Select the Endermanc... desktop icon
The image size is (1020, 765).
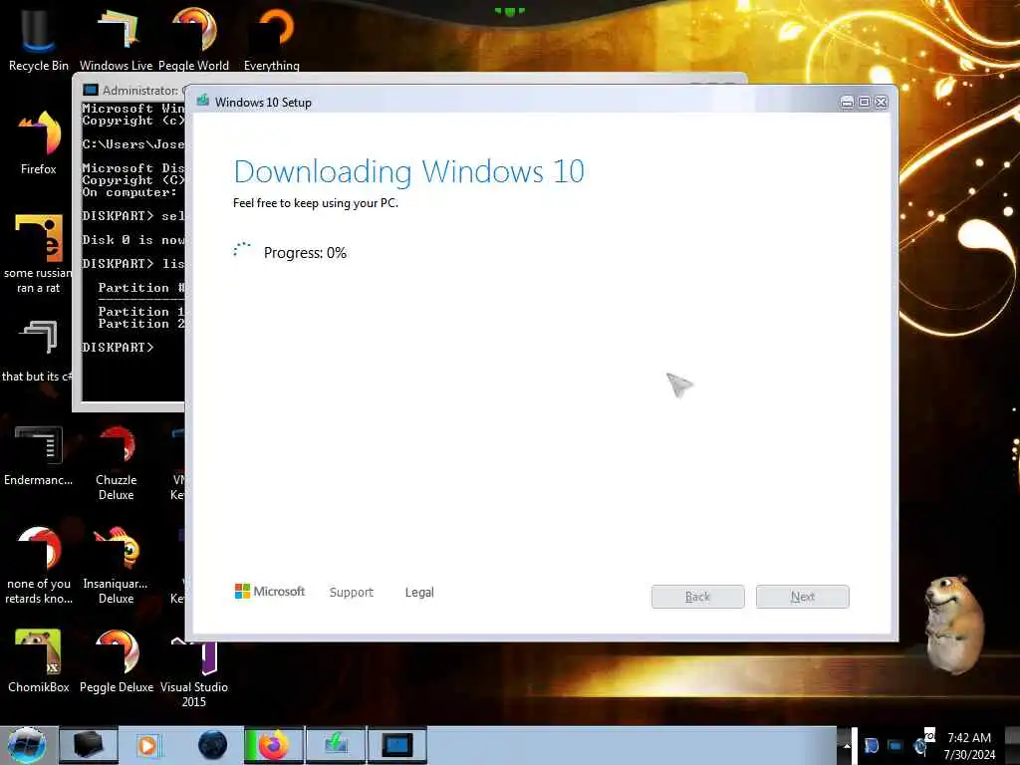point(38,455)
